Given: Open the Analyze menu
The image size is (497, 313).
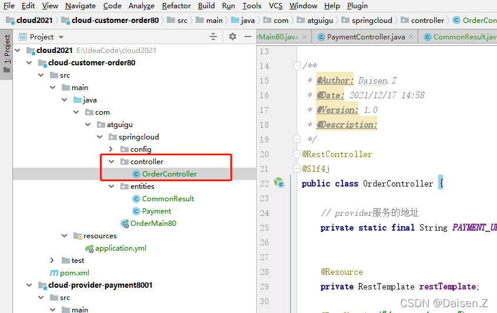Looking at the screenshot, I should (x=142, y=6).
